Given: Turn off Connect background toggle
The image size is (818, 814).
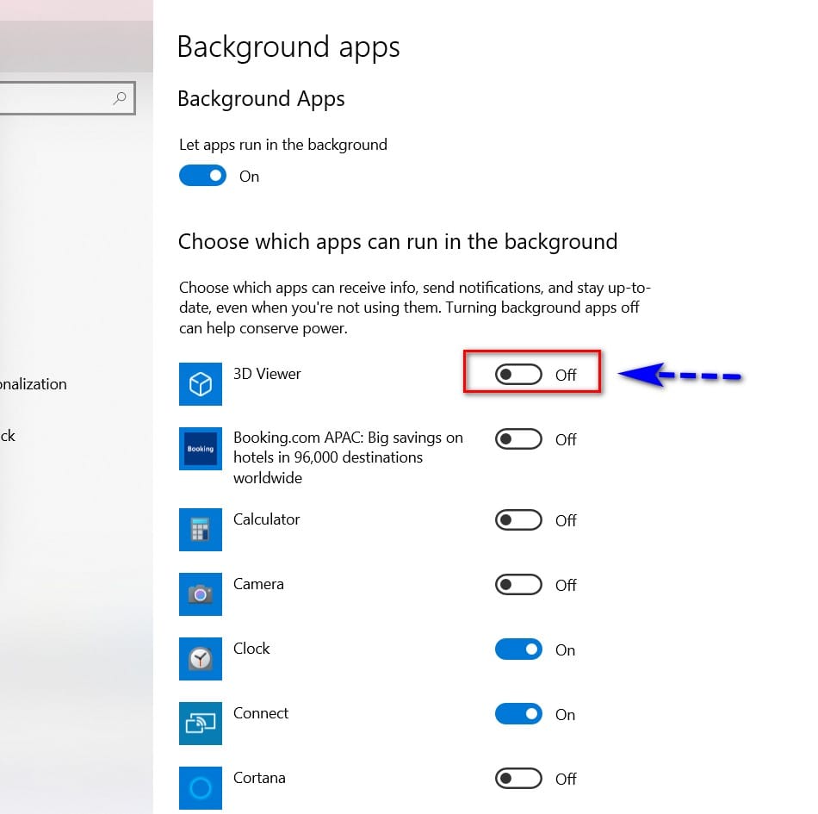Looking at the screenshot, I should 518,714.
